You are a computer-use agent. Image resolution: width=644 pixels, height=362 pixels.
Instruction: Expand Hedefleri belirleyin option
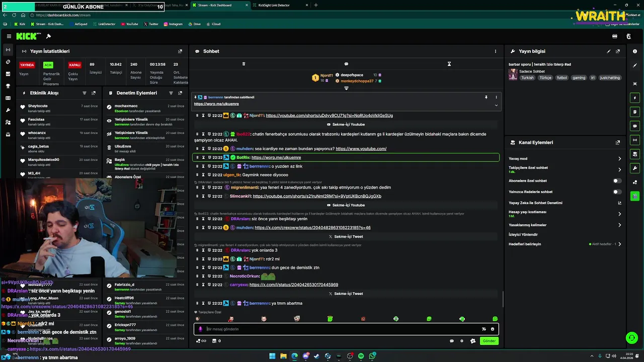tap(619, 244)
